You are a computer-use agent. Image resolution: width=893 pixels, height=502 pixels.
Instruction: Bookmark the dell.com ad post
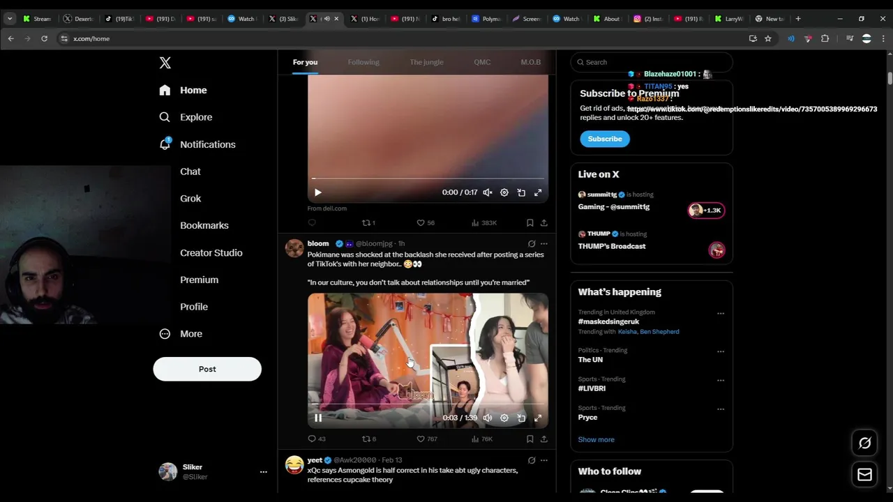click(x=530, y=223)
